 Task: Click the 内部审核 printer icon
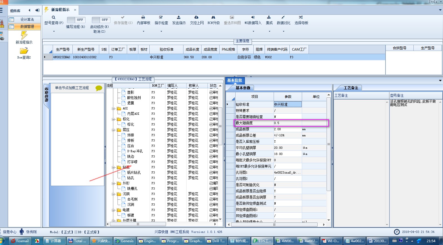(x=143, y=17)
